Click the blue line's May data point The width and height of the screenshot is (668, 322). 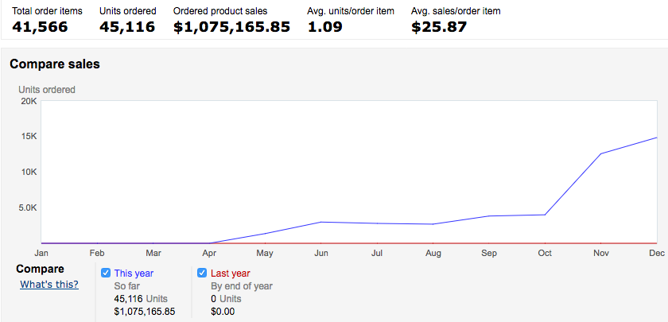click(x=266, y=234)
